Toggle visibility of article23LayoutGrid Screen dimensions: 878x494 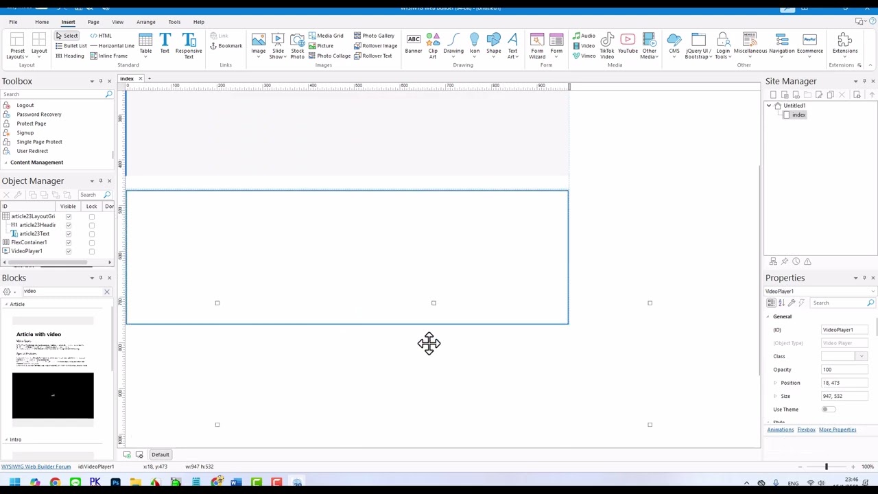[69, 217]
